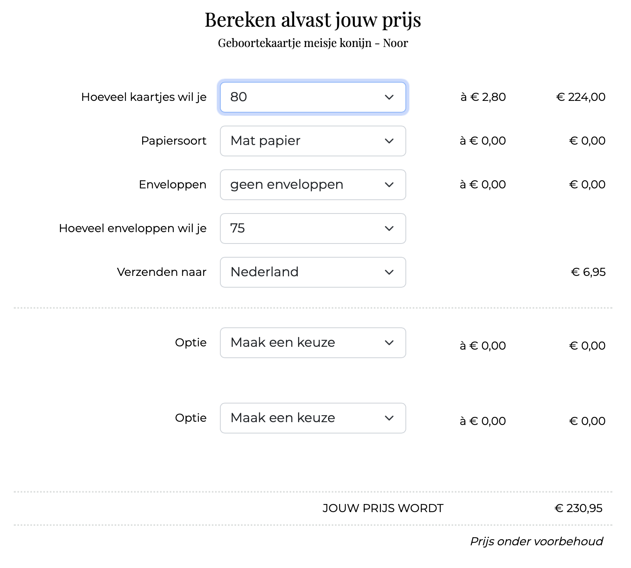This screenshot has width=631, height=568.
Task: Click the chevron arrow beside the value 80
Action: click(389, 97)
